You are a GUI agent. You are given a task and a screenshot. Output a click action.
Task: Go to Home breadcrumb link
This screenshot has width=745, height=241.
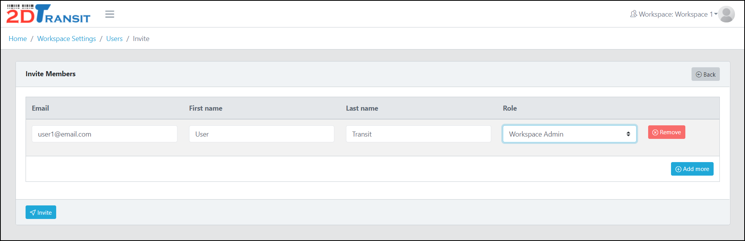pyautogui.click(x=18, y=39)
